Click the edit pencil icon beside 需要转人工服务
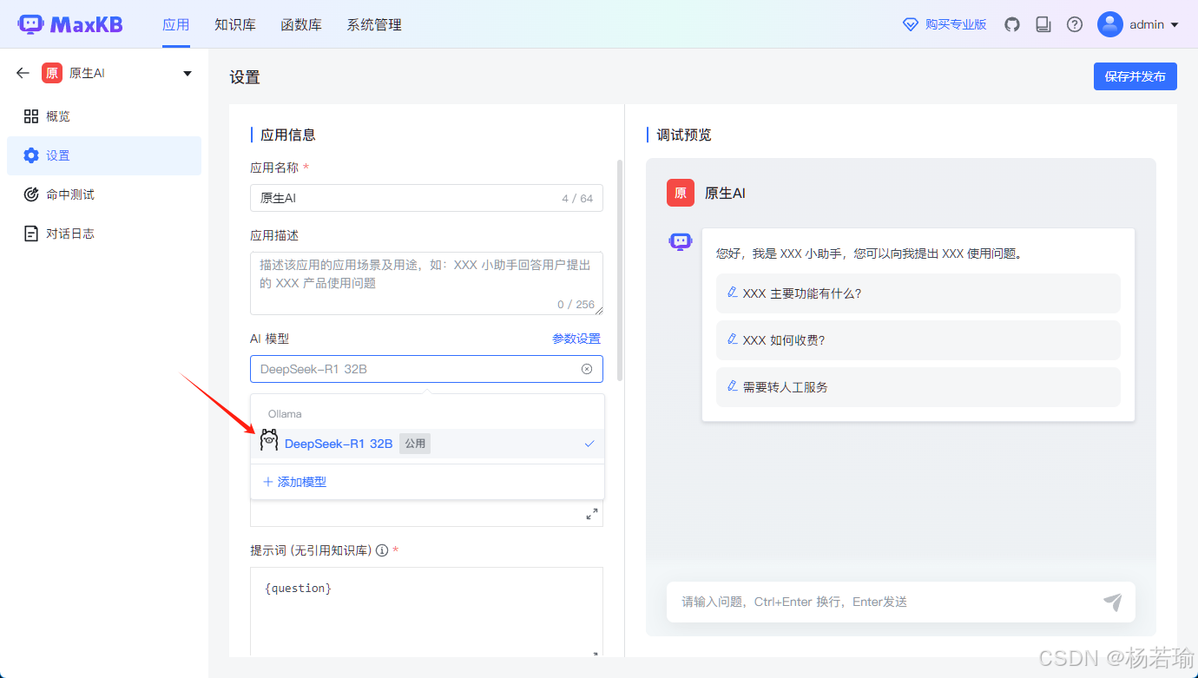Image resolution: width=1198 pixels, height=678 pixels. coord(732,386)
